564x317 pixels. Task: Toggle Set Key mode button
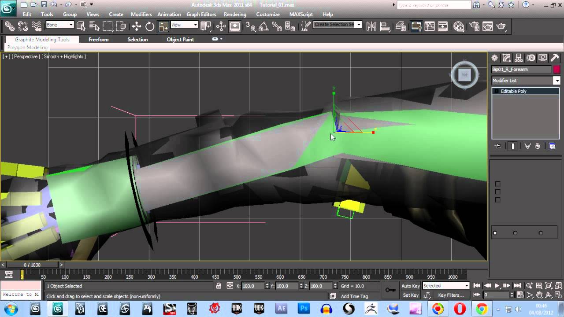coord(411,295)
